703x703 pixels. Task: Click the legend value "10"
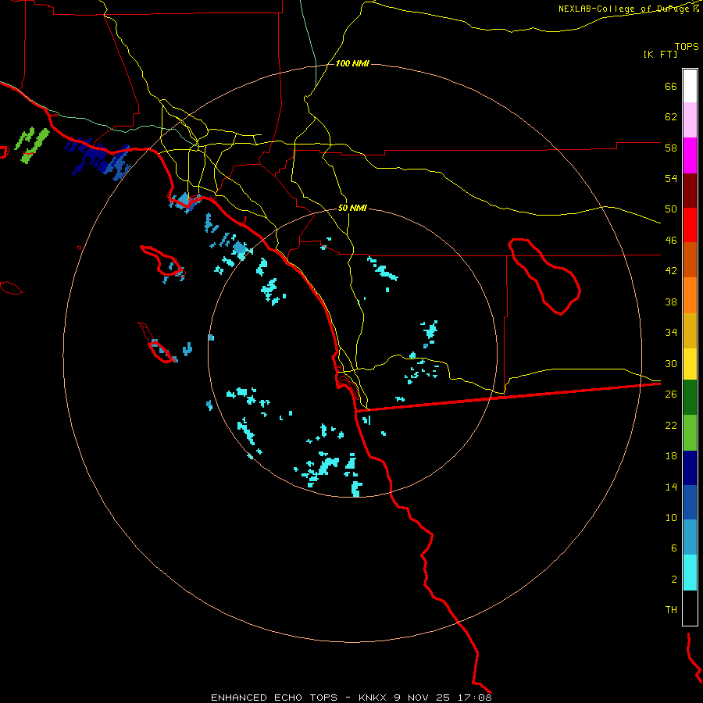point(671,517)
